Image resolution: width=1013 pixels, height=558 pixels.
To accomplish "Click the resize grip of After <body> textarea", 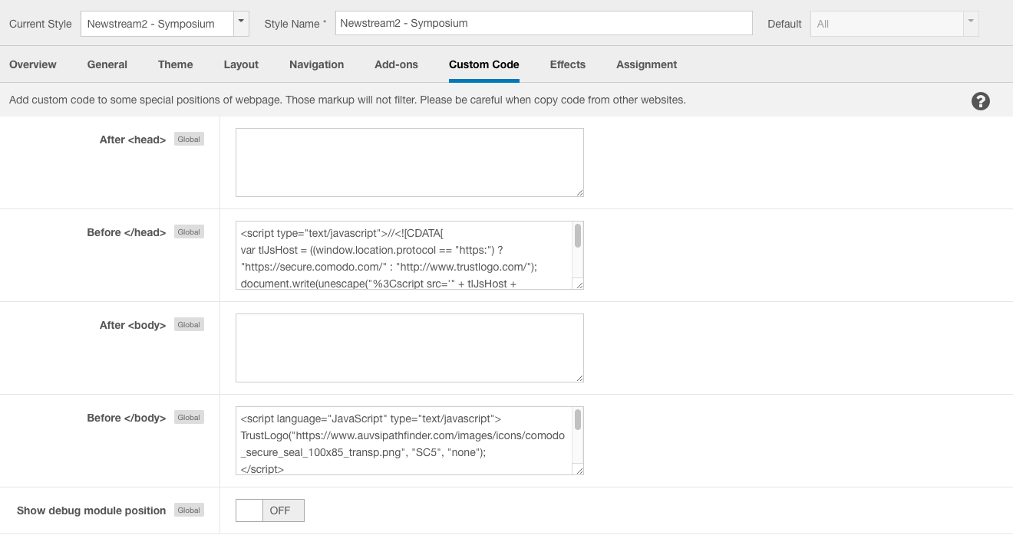I will click(x=579, y=378).
